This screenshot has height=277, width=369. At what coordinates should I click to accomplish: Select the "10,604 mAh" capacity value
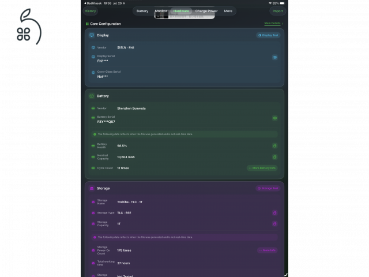point(126,157)
